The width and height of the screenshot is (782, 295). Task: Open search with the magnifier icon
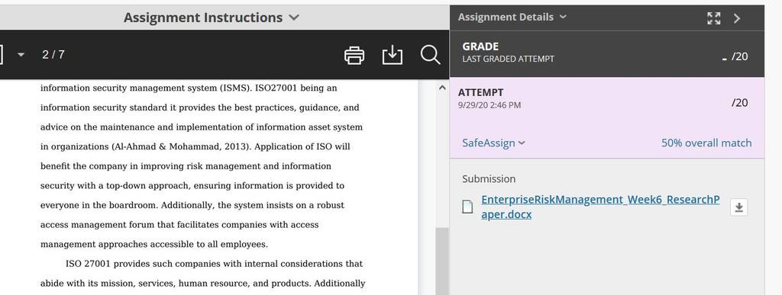(430, 55)
